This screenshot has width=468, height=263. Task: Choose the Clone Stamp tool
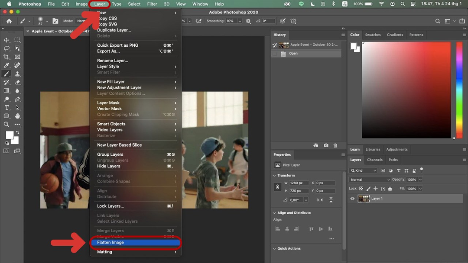tap(17, 74)
